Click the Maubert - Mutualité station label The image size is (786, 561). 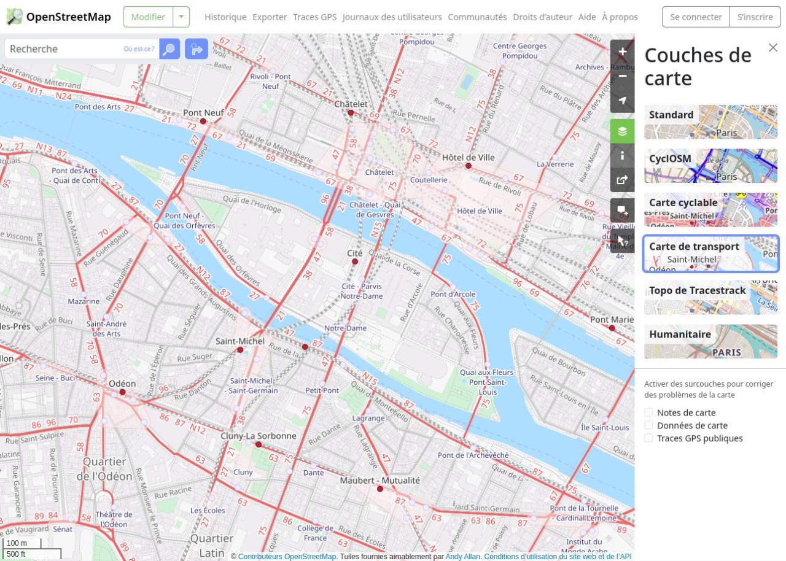pos(380,480)
